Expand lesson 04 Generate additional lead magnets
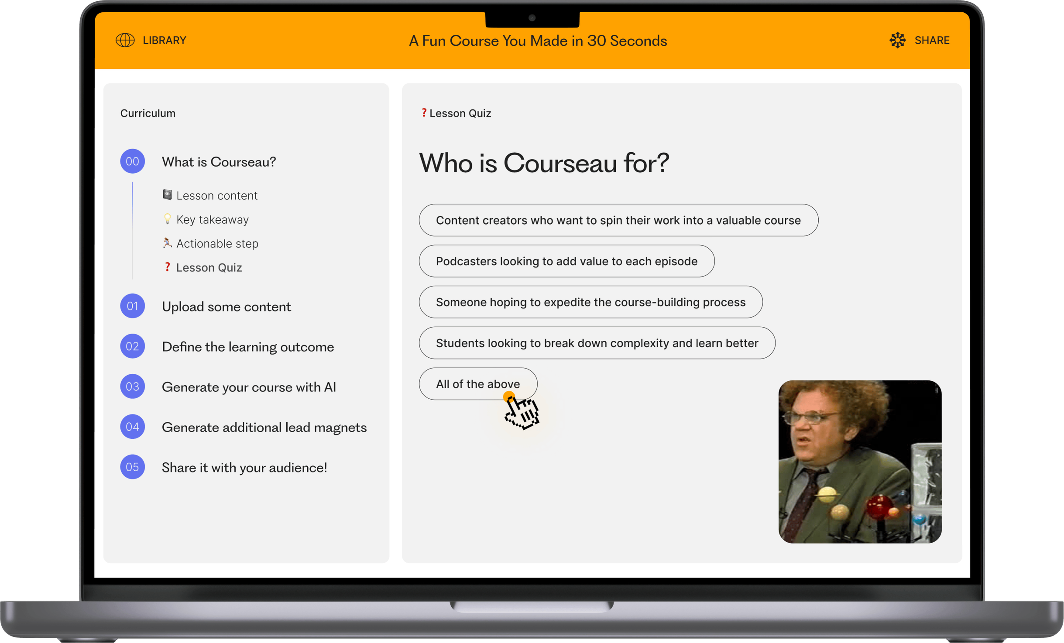 pyautogui.click(x=264, y=426)
